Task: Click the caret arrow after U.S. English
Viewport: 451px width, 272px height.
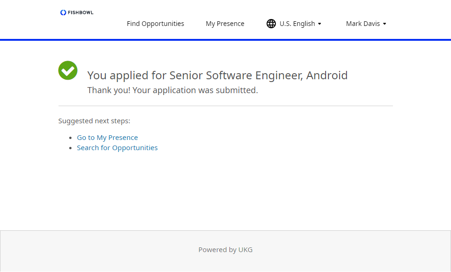Action: tap(320, 24)
